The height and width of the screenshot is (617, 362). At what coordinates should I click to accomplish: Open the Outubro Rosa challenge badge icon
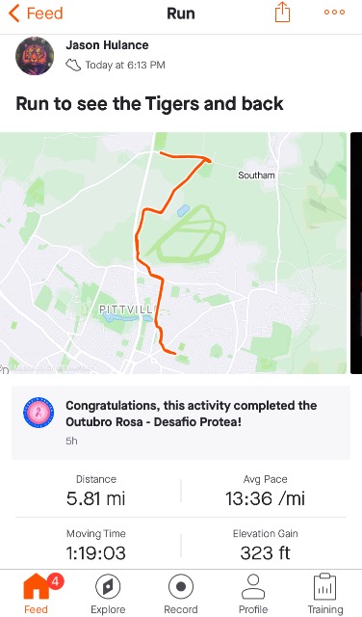click(39, 412)
